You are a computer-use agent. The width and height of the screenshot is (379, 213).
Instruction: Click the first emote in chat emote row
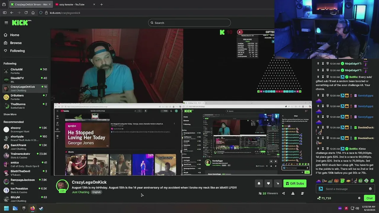pyautogui.click(x=319, y=181)
